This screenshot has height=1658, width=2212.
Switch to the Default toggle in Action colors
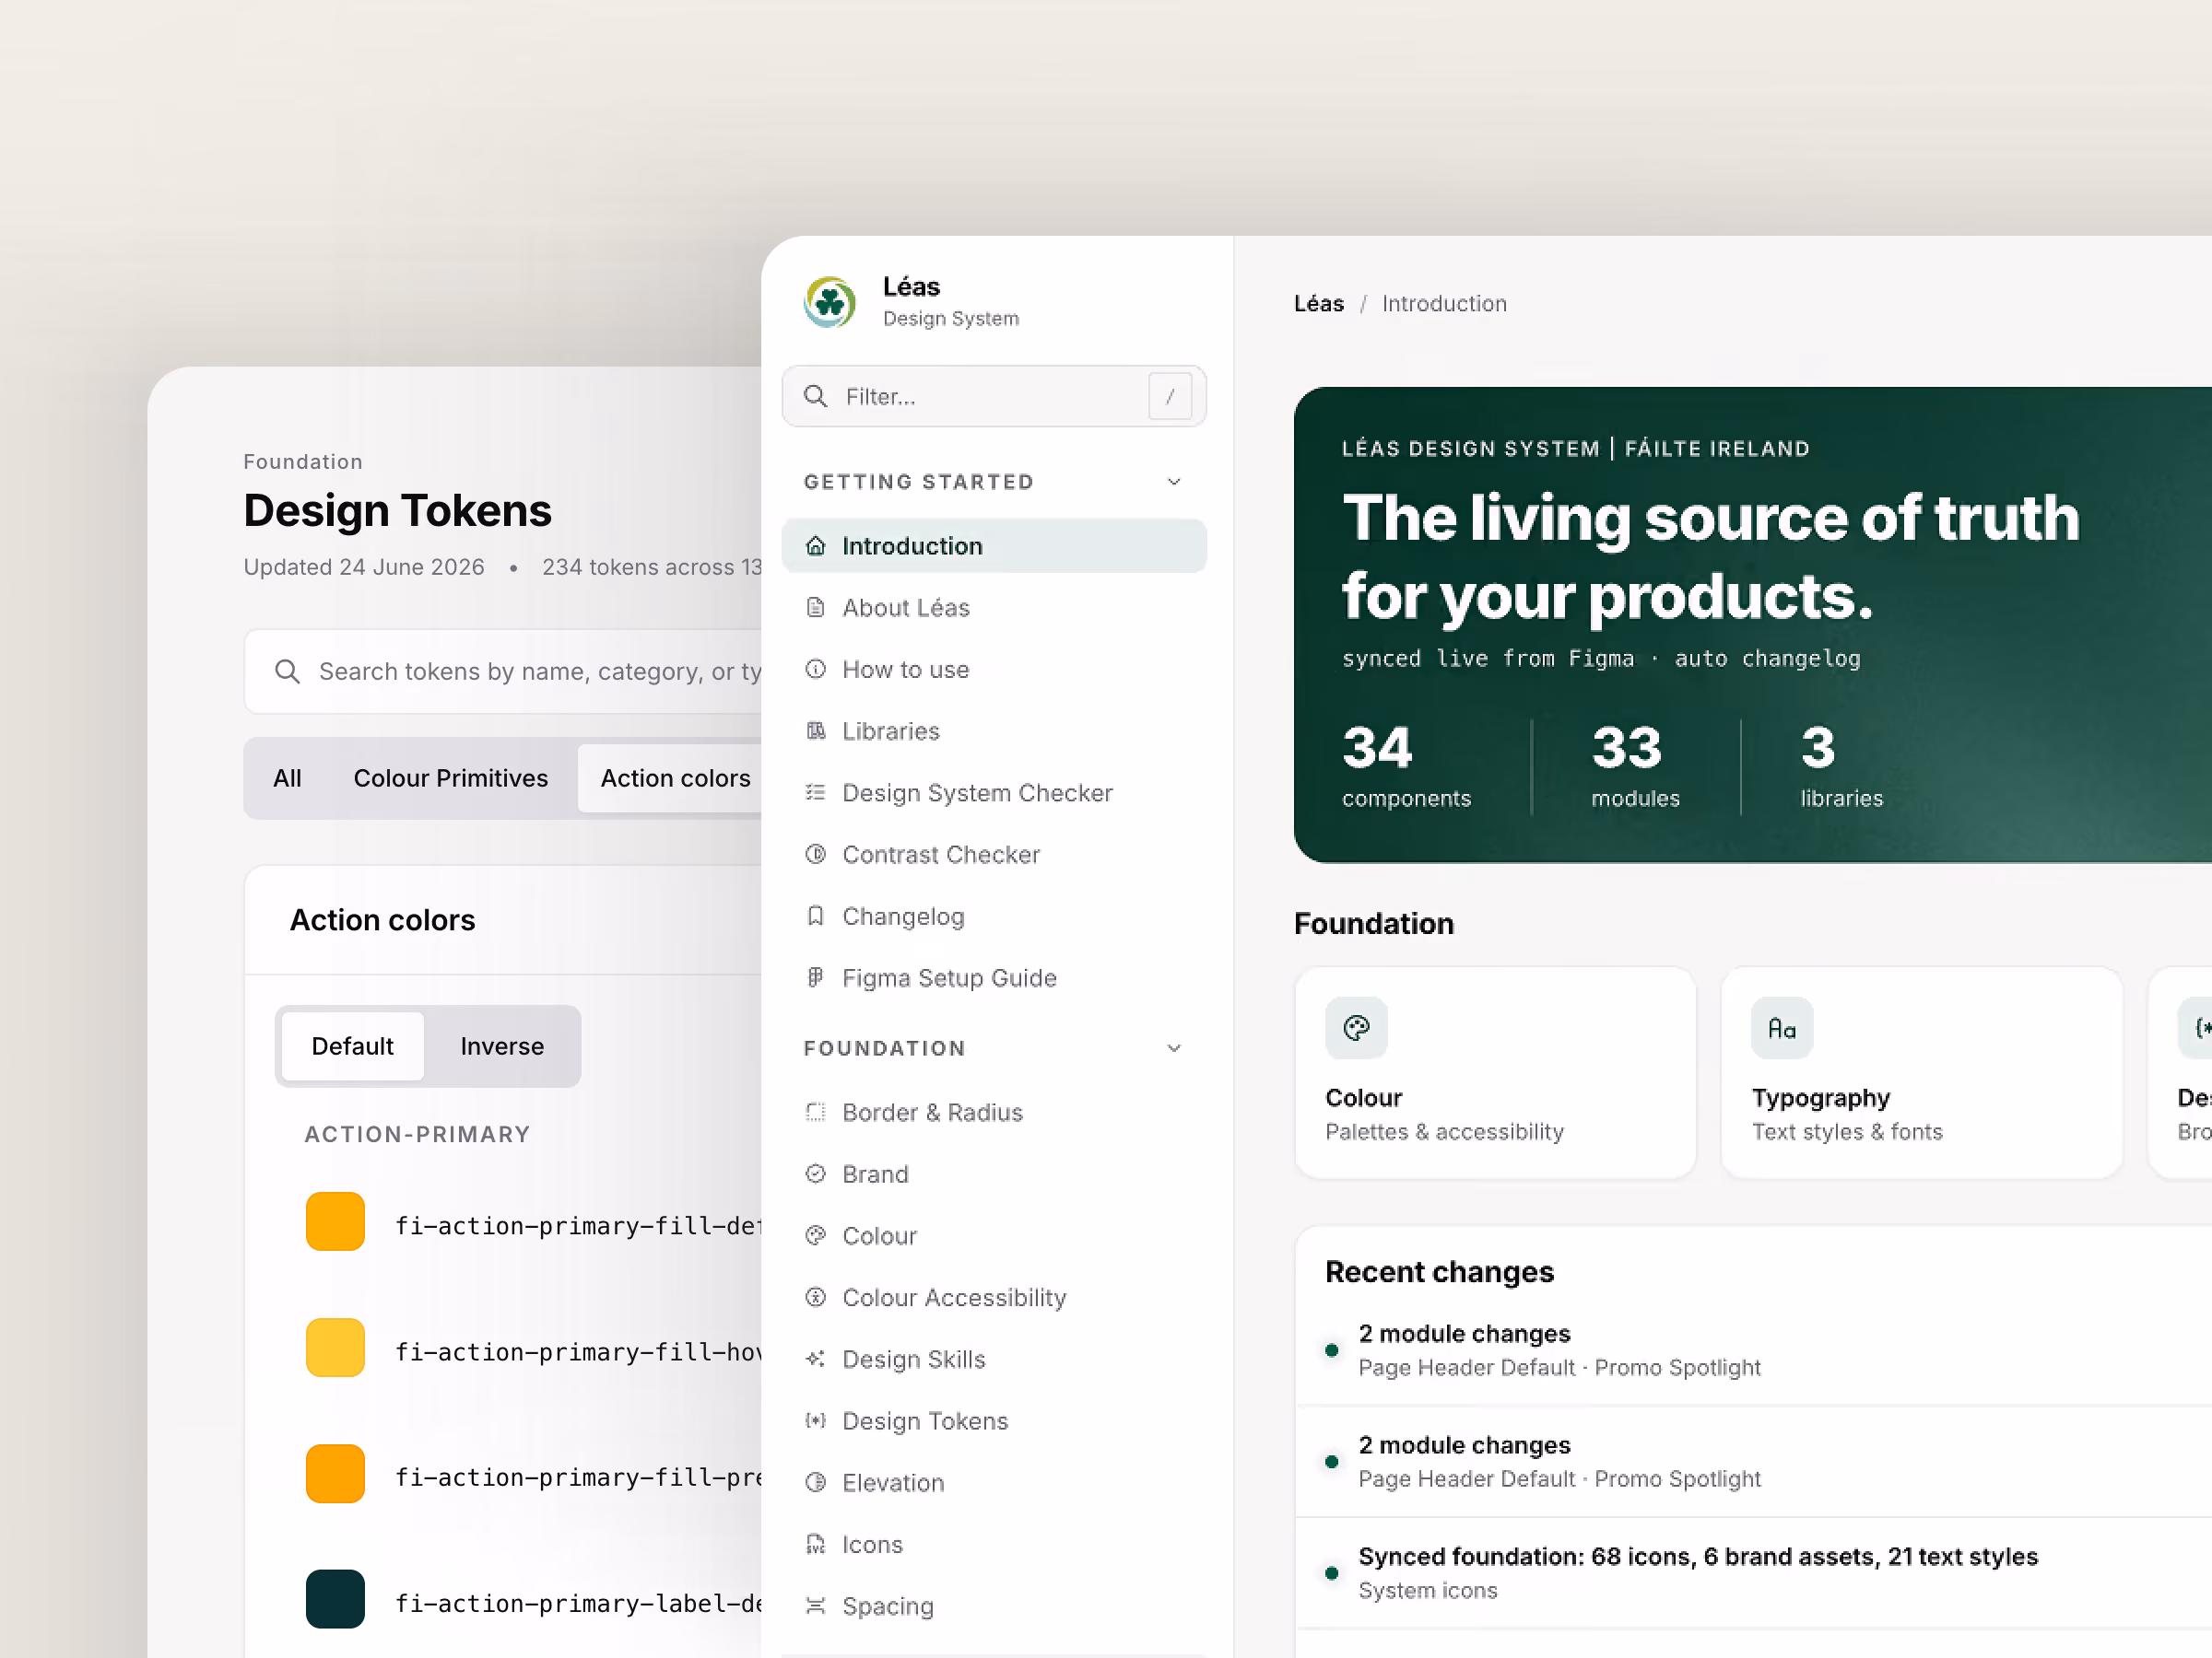tap(353, 1046)
